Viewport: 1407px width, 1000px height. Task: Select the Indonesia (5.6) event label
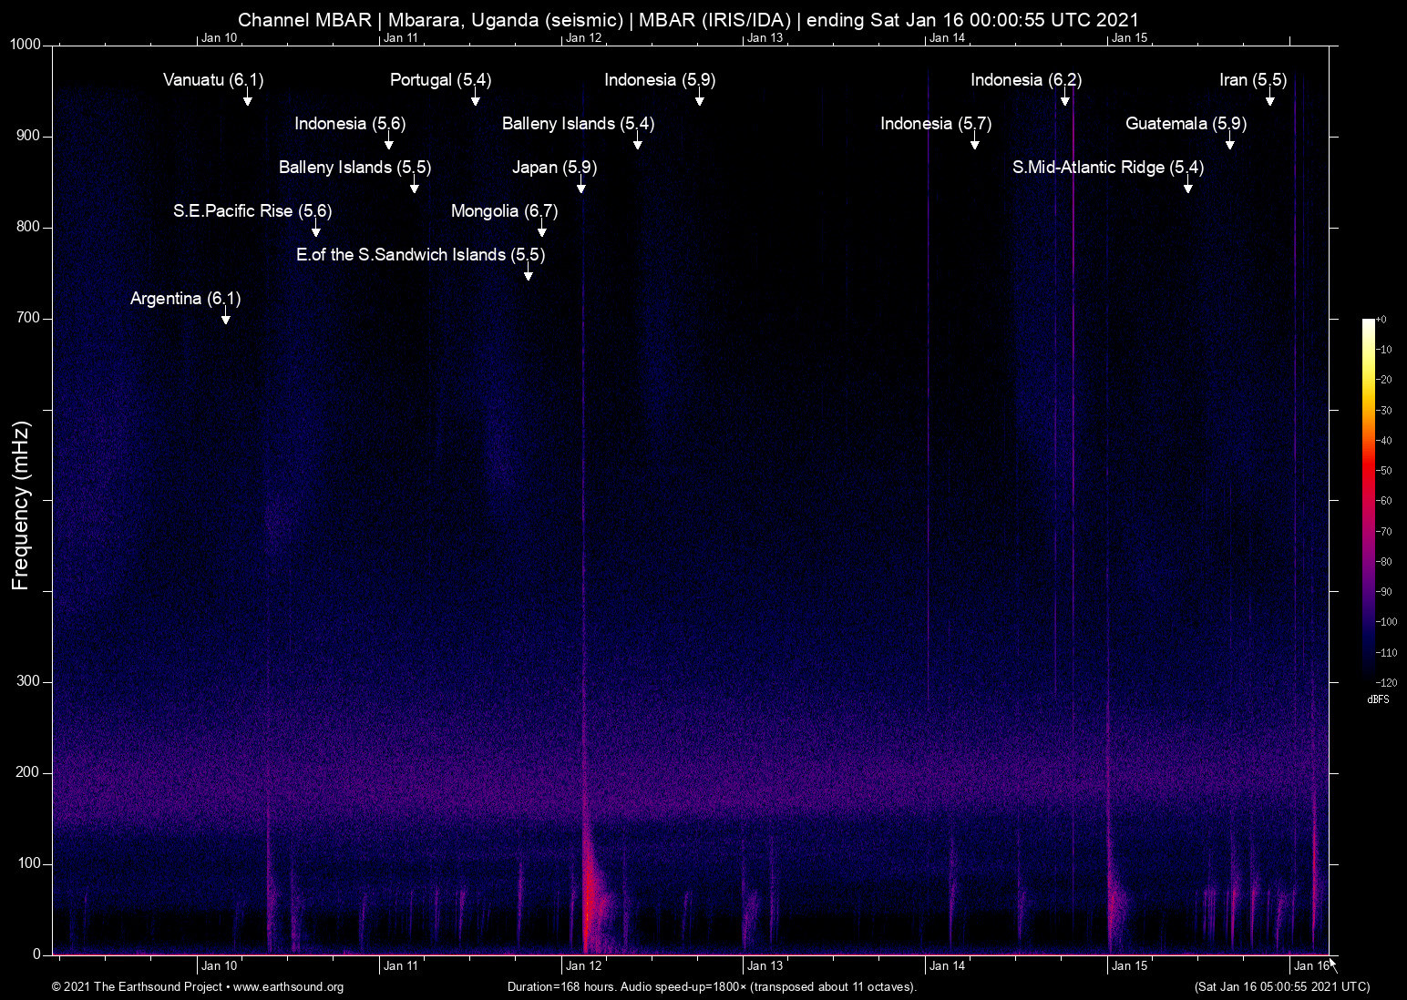pyautogui.click(x=350, y=124)
